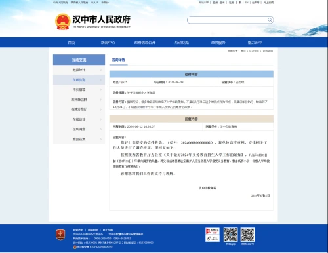
Task: Open 意见征集 in the sidebar
Action: [79, 139]
